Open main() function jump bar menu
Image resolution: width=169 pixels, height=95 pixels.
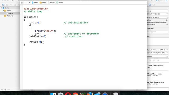click(60, 2)
